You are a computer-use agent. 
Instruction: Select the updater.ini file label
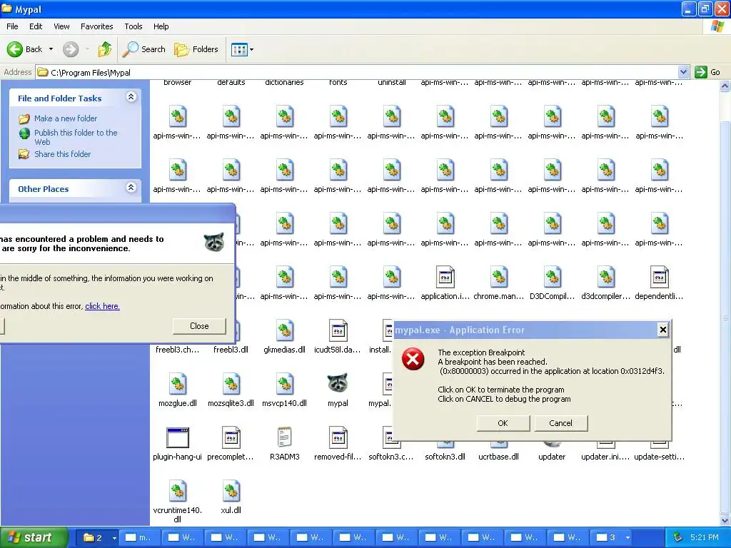[605, 457]
